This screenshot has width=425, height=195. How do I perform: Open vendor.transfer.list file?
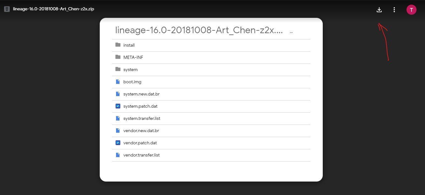pos(211,155)
